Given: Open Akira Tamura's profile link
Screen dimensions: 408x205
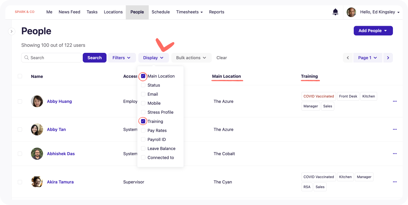Looking at the screenshot, I should pyautogui.click(x=60, y=182).
